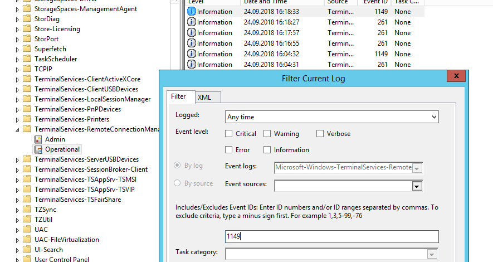Image resolution: width=493 pixels, height=262 pixels.
Task: Open the Admin log icon
Action: coord(38,139)
